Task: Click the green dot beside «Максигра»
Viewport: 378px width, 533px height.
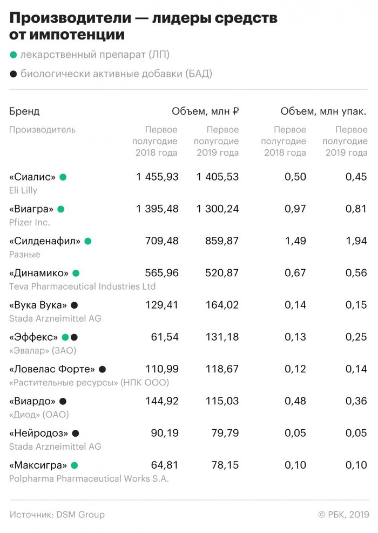Action: pyautogui.click(x=75, y=465)
